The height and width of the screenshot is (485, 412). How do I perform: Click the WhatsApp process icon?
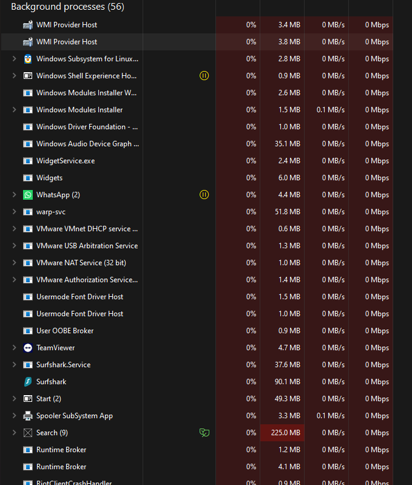tap(28, 195)
